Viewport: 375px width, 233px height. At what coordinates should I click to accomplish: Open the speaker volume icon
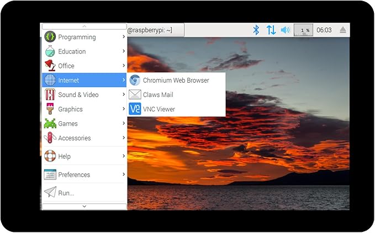point(285,30)
